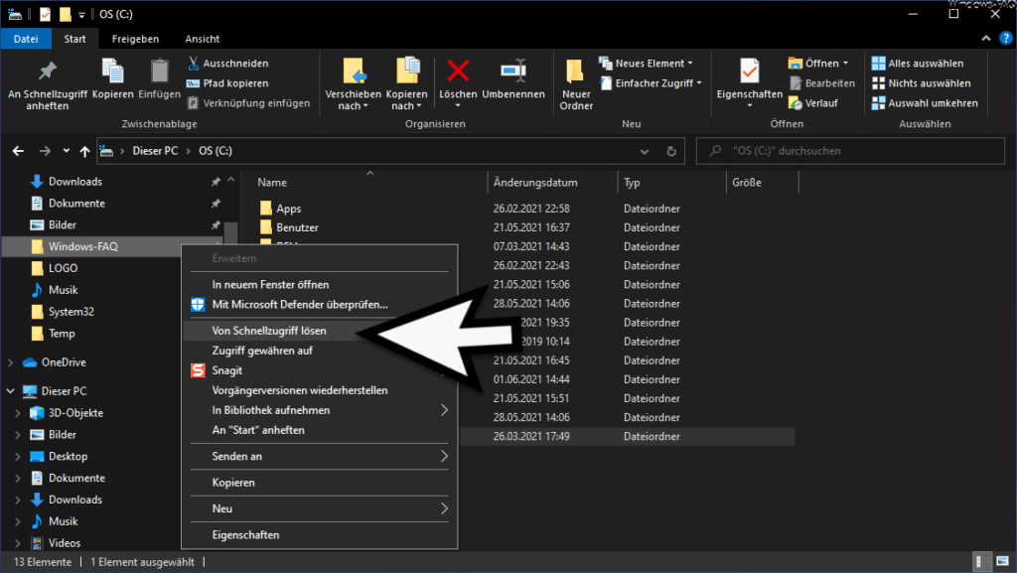Select the Start ribbon tab
This screenshot has height=573, width=1017.
click(x=74, y=39)
